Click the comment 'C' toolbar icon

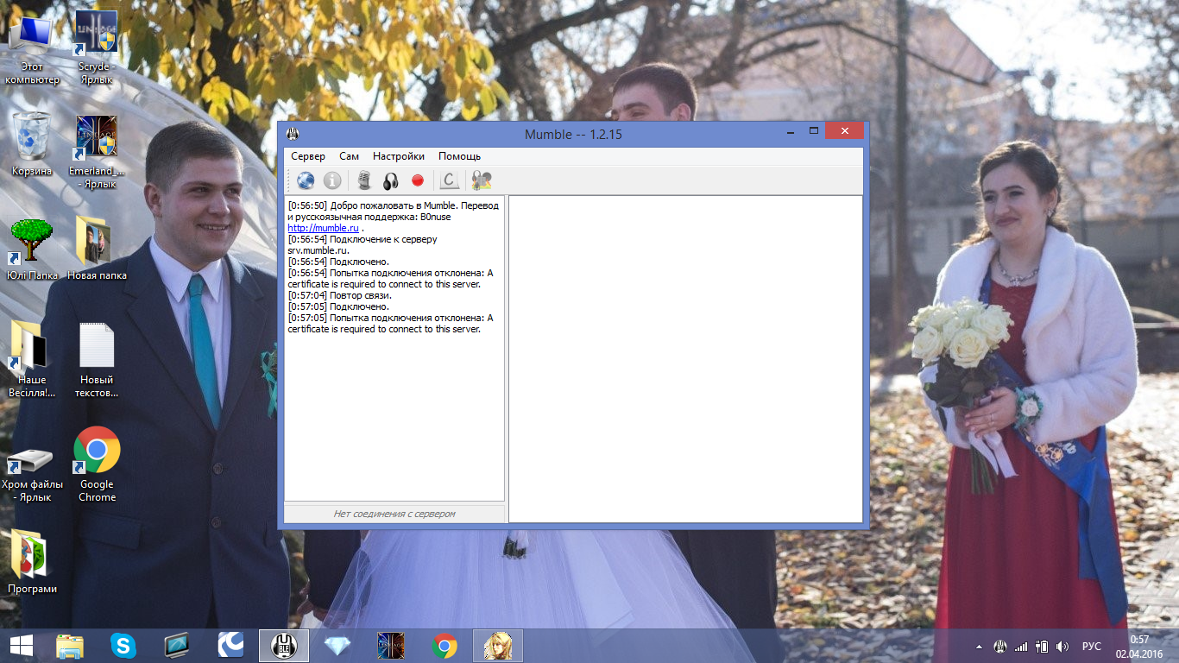(449, 180)
